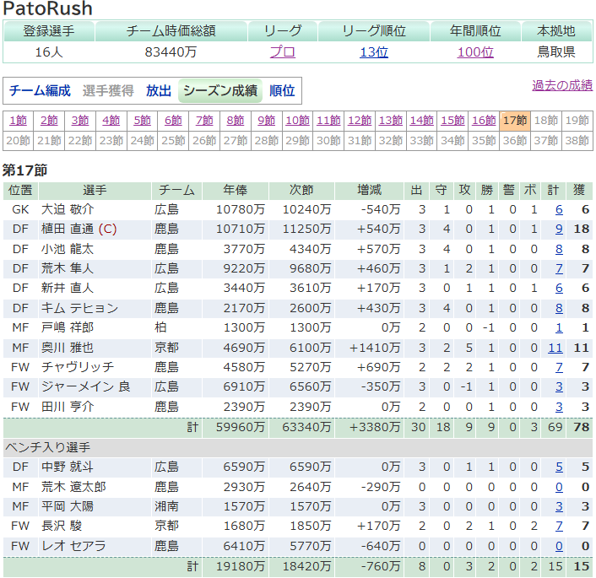Click player name レオ セアラ

click(x=73, y=546)
